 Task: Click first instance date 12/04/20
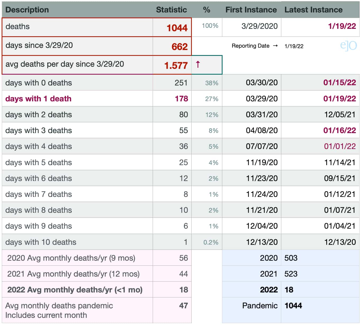[x=262, y=226]
